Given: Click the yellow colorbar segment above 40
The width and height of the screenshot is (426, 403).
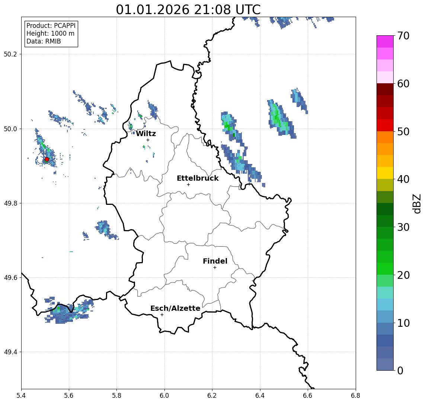Looking at the screenshot, I should pos(385,173).
